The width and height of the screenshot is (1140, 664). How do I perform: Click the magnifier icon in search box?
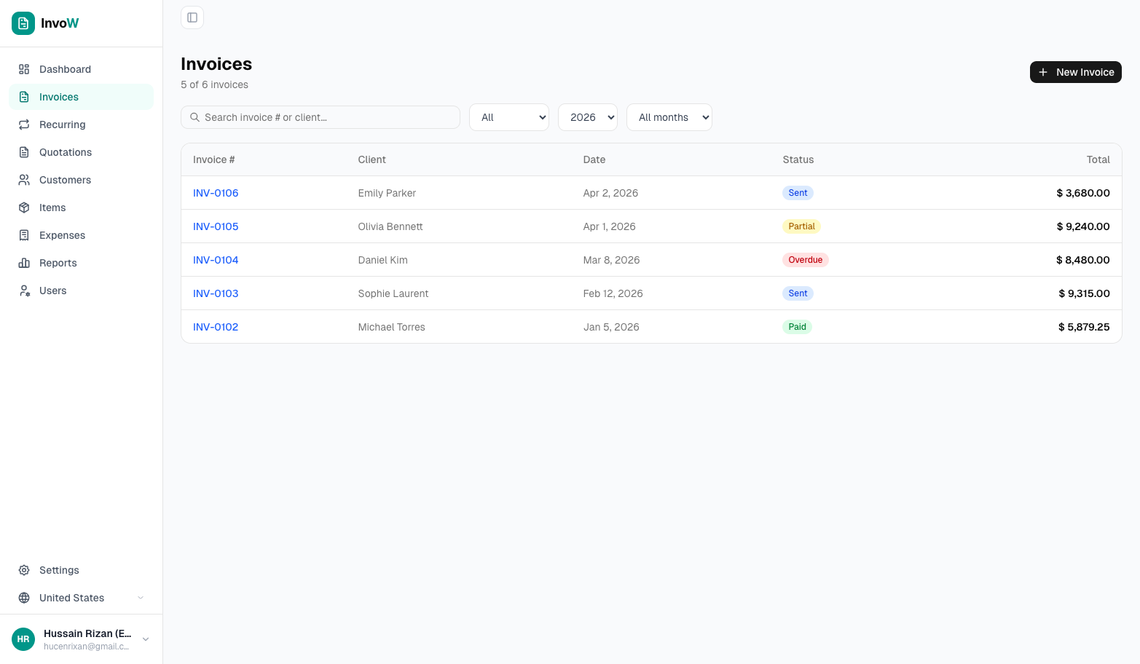[x=194, y=117]
